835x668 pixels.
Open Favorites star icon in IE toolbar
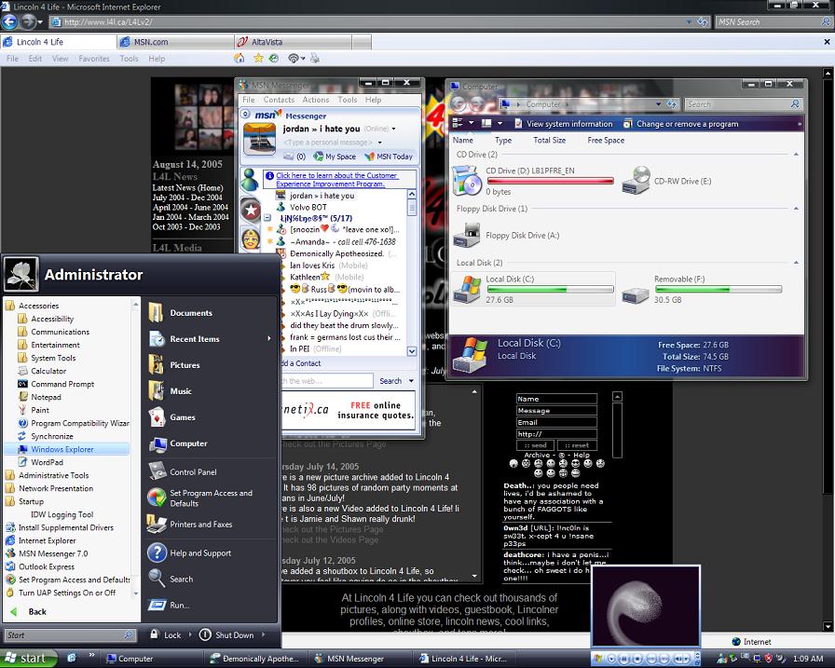pos(257,58)
